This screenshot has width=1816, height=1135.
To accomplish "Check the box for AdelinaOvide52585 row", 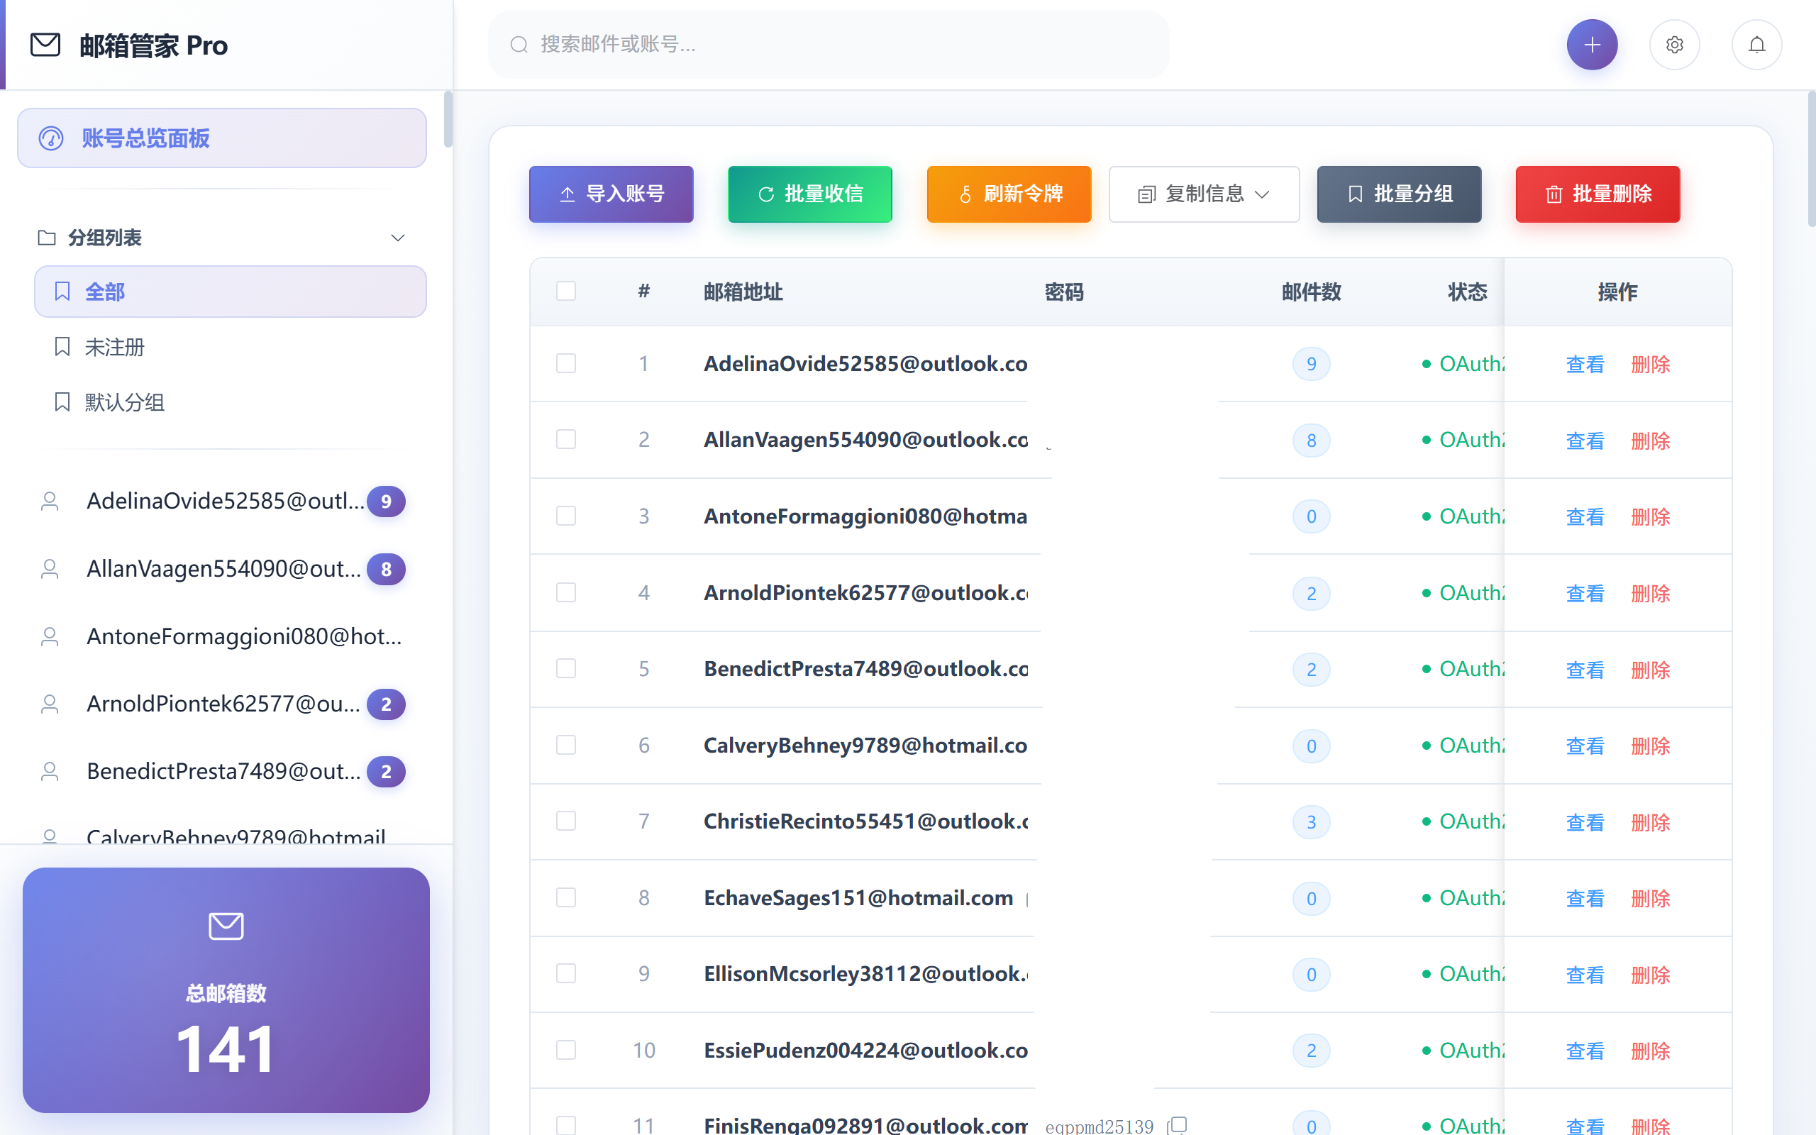I will 566,363.
